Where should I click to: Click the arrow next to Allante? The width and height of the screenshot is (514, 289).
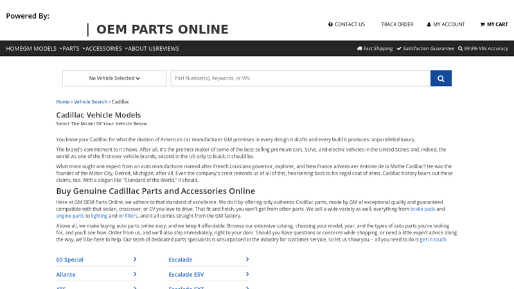point(135,274)
